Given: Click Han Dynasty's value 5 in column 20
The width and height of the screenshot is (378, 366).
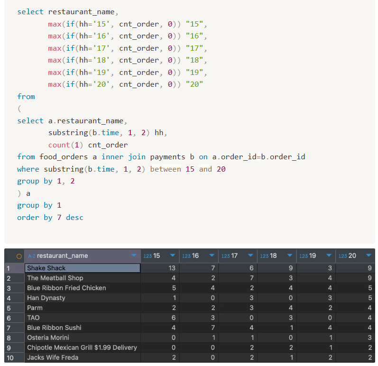Looking at the screenshot, I should 370,298.
